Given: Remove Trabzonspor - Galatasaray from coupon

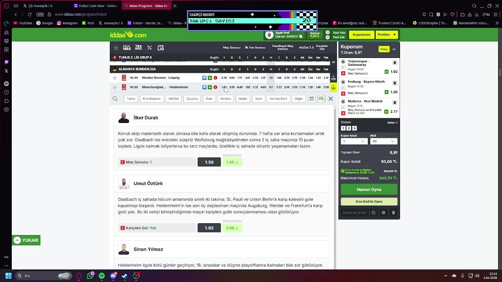Looking at the screenshot, I should [395, 63].
